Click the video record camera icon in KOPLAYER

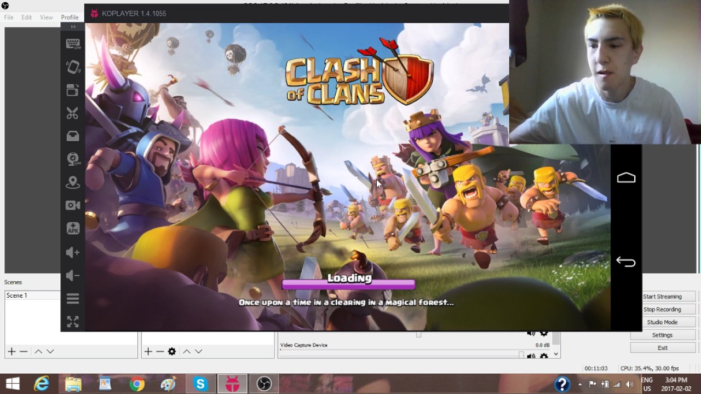point(73,205)
